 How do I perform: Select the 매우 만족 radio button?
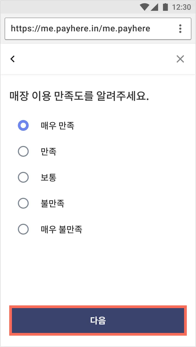[x=23, y=125]
